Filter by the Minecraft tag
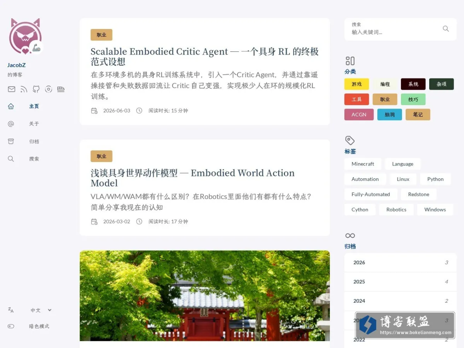This screenshot has width=464, height=348. (363, 164)
